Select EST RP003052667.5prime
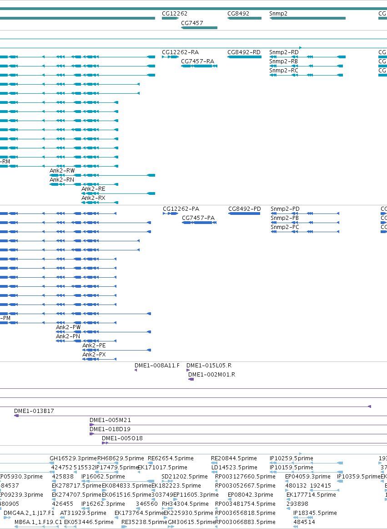 245,485
